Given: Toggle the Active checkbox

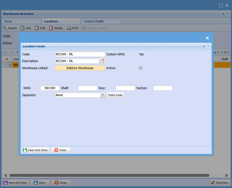Looking at the screenshot, I should 141,68.
